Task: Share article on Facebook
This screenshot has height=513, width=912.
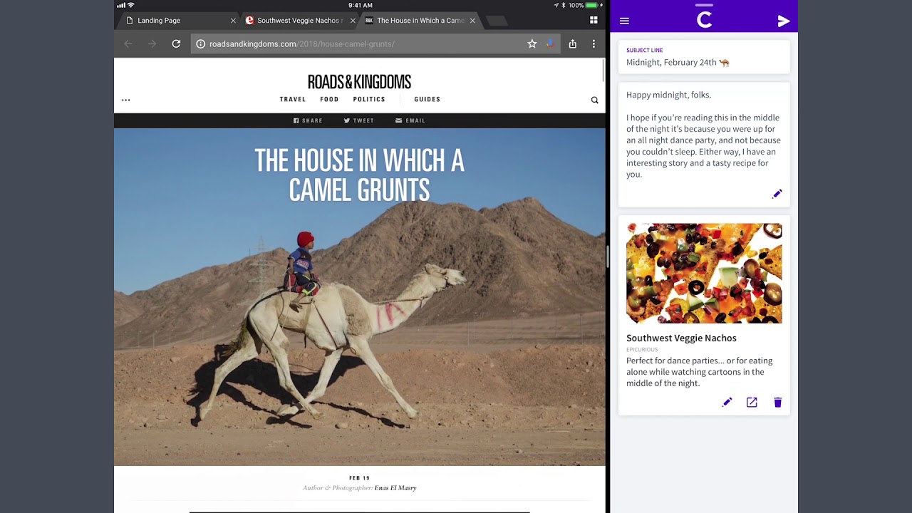Action: point(308,120)
